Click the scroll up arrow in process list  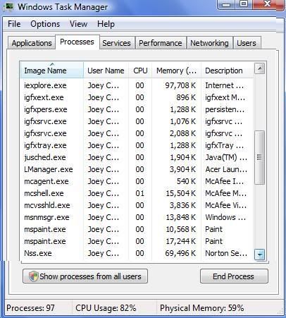(x=259, y=68)
